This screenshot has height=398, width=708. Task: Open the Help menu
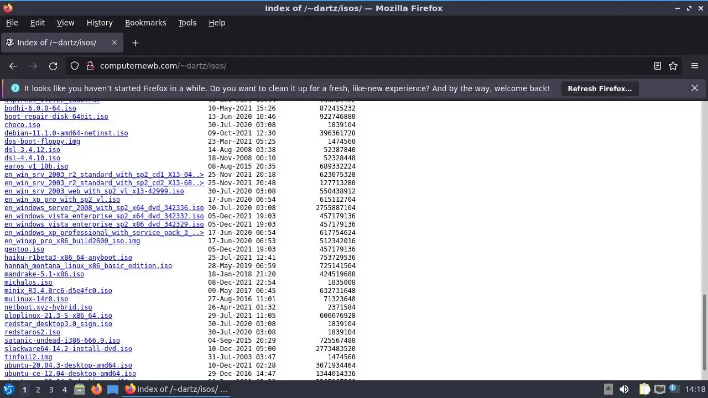click(217, 23)
